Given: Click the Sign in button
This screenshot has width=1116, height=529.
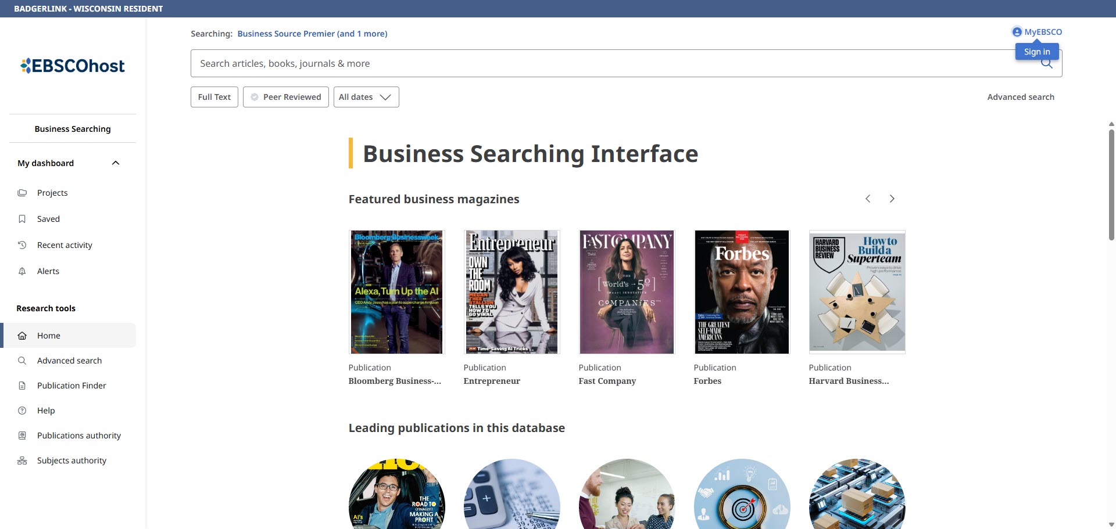Looking at the screenshot, I should point(1037,52).
